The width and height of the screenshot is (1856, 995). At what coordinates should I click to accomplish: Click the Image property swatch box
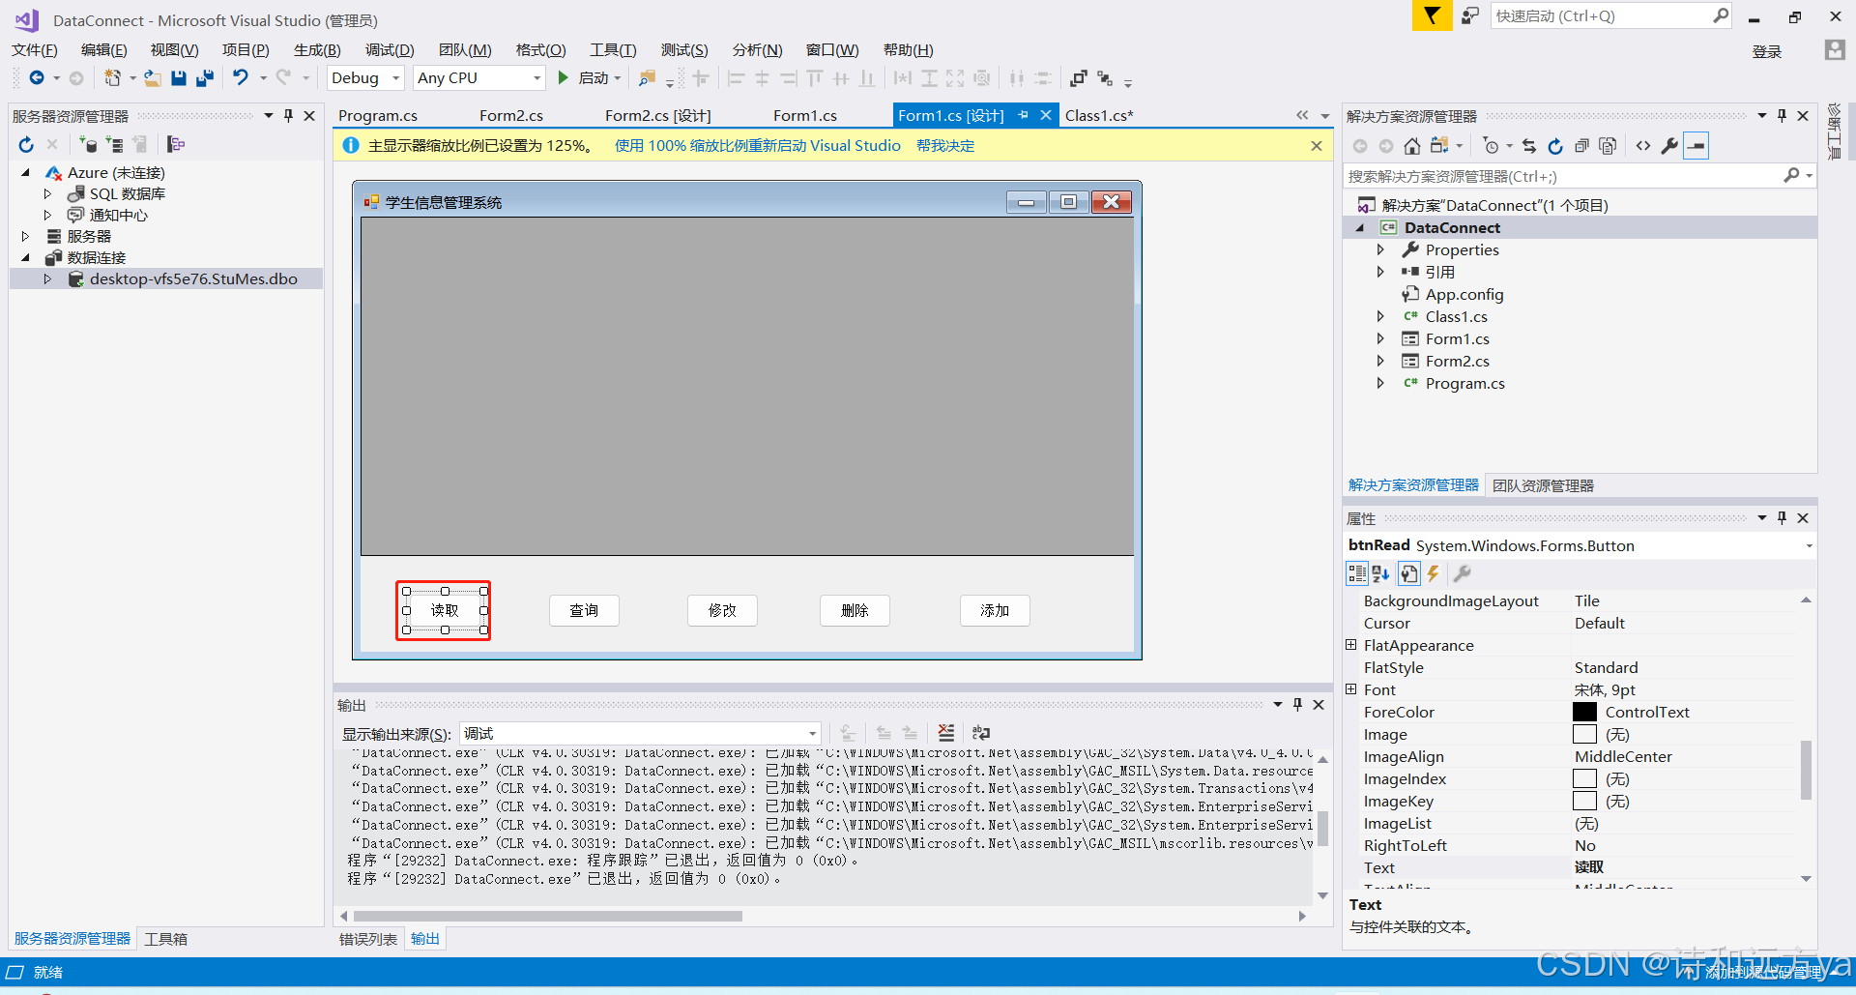pos(1585,735)
